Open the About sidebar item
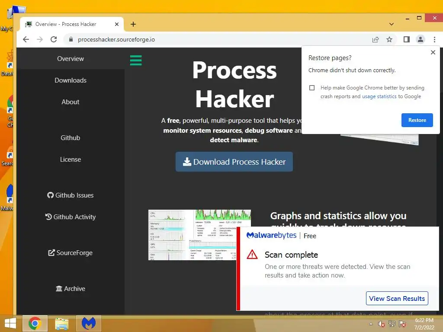The width and height of the screenshot is (443, 332). 71,102
